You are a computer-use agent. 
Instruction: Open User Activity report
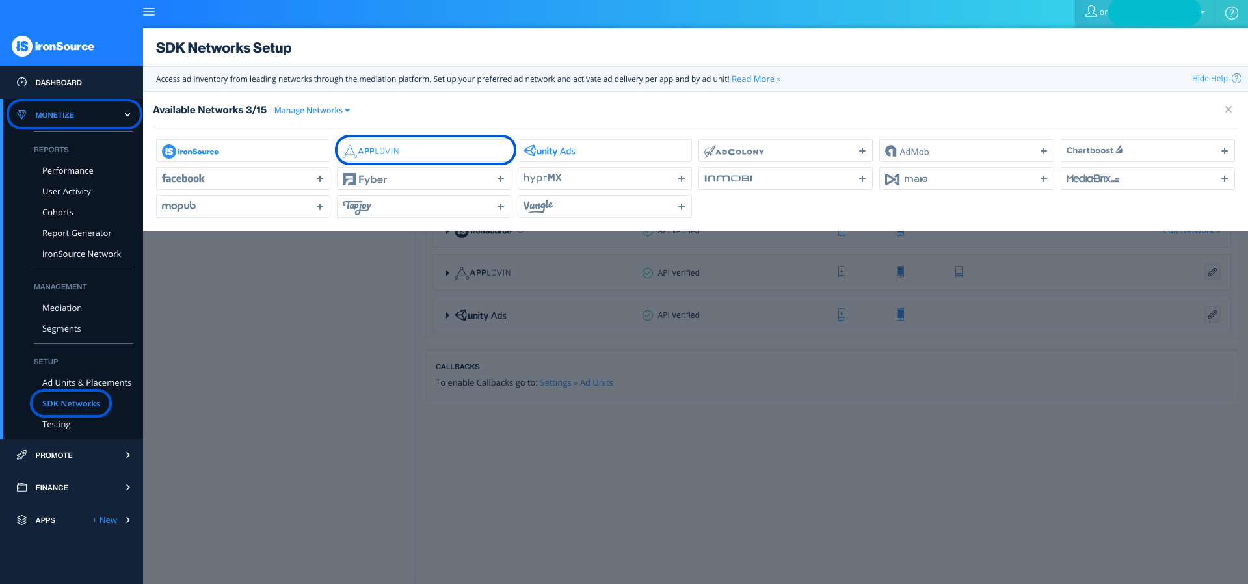click(x=66, y=191)
